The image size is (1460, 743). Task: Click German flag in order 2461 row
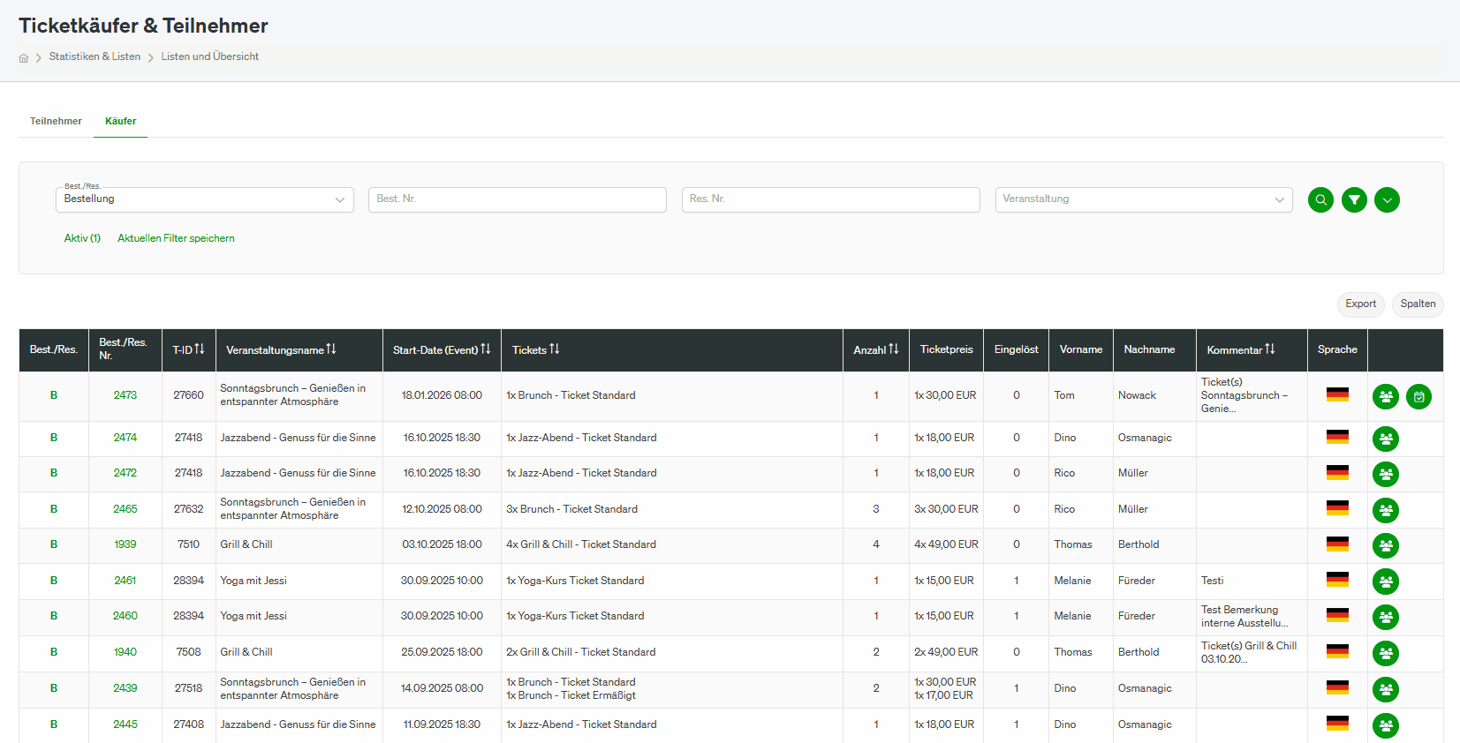(x=1337, y=580)
